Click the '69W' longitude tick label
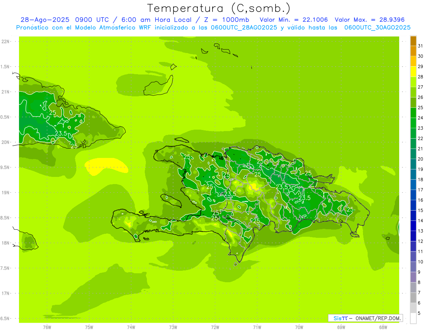Image resolution: width=430 pixels, height=332 pixels. point(341,327)
